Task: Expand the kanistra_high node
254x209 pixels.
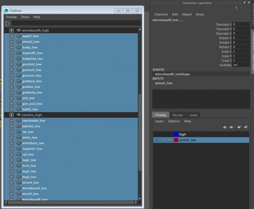Action: point(12,115)
